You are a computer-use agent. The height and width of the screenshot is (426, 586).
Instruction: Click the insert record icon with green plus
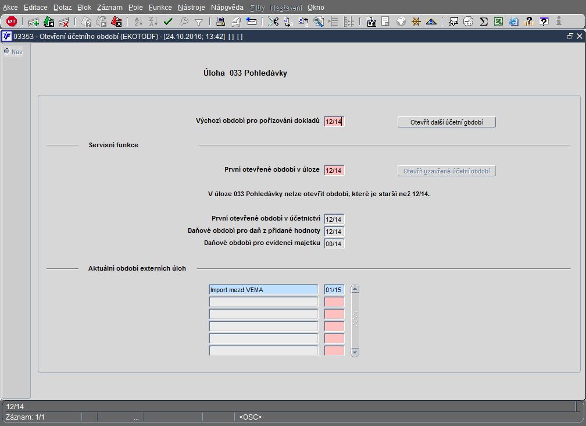(x=34, y=22)
